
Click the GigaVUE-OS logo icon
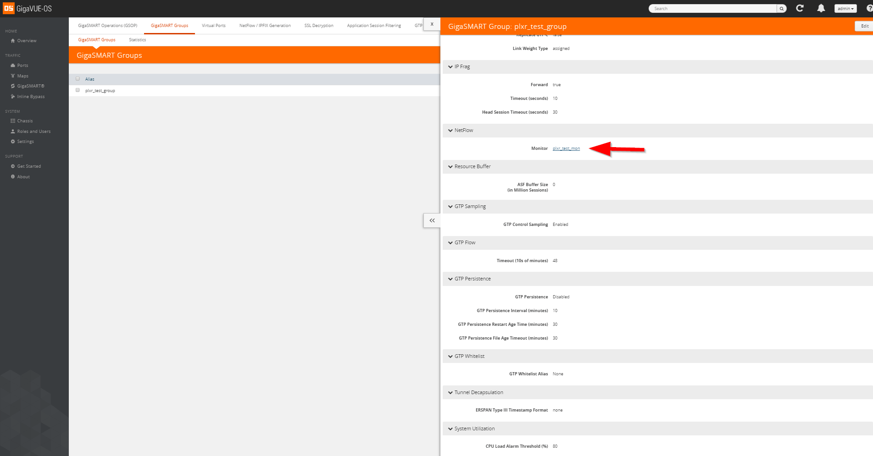9,8
